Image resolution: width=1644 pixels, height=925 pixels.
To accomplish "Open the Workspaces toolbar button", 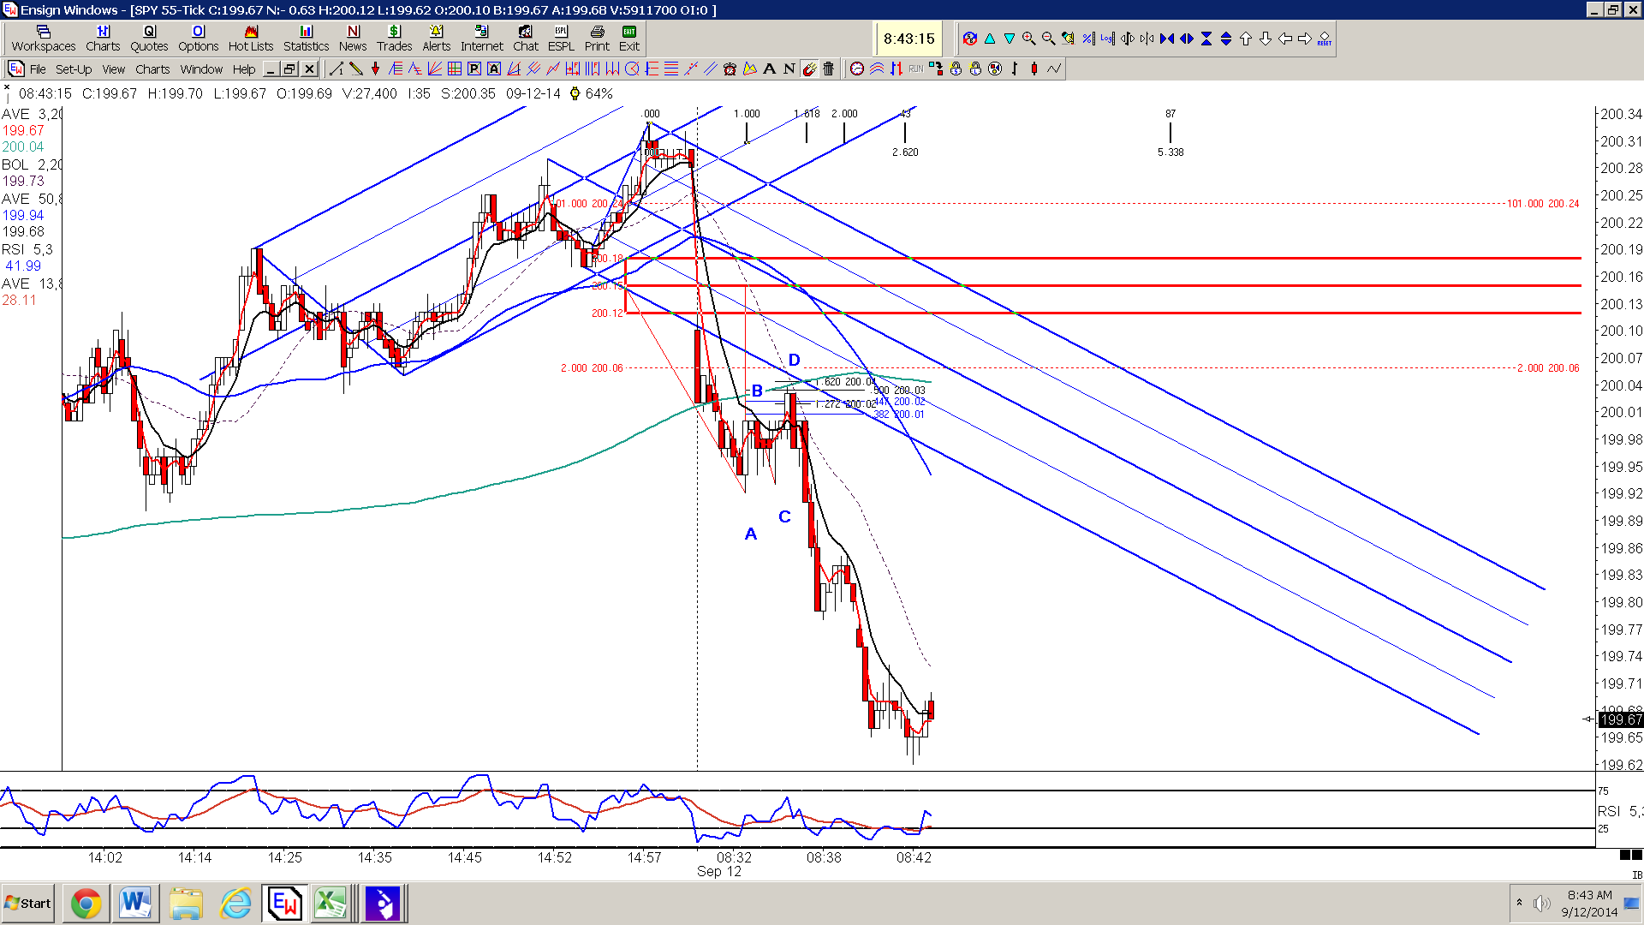I will pyautogui.click(x=43, y=39).
